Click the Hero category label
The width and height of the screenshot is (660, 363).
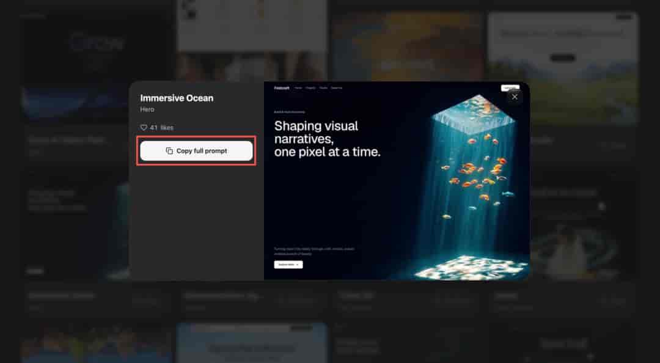pyautogui.click(x=147, y=109)
